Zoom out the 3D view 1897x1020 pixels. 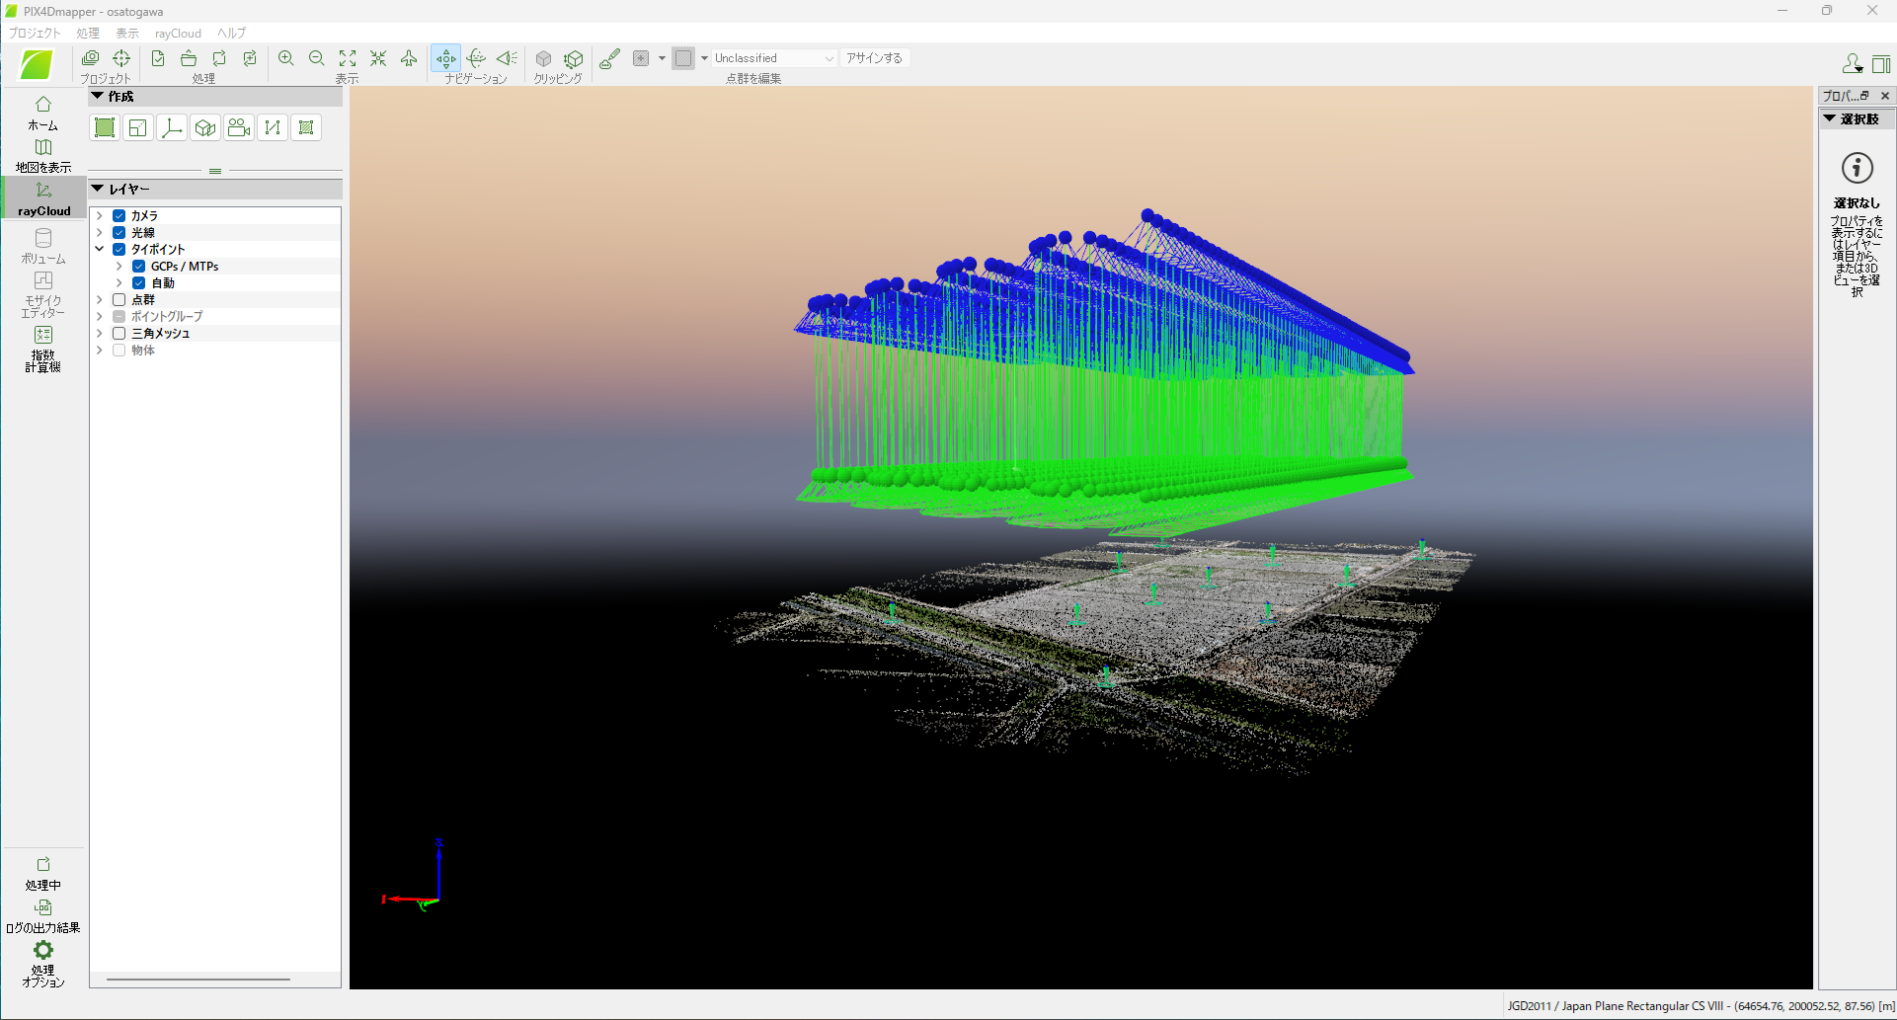coord(317,58)
